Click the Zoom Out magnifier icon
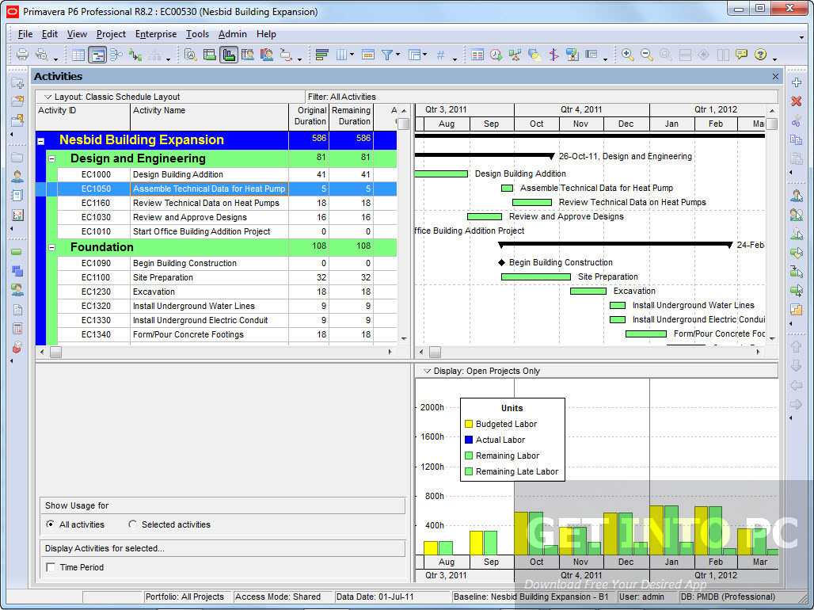Viewport: 814px width, 610px height. click(x=647, y=55)
